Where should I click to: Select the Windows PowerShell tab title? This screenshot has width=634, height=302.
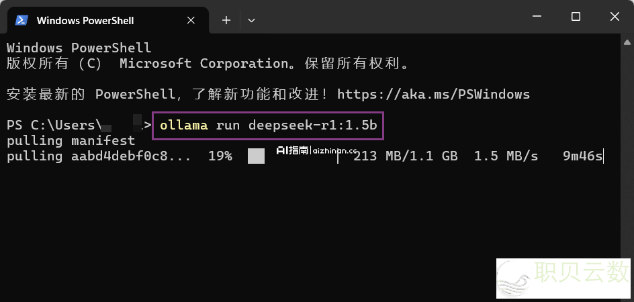(x=85, y=21)
